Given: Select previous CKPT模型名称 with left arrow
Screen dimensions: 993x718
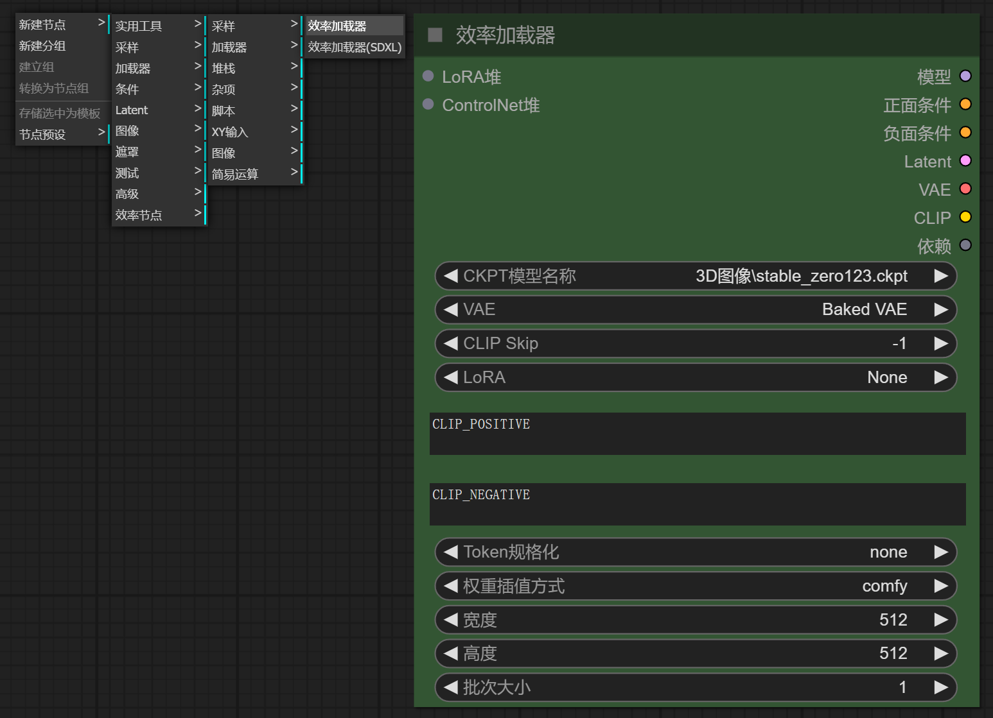Looking at the screenshot, I should pyautogui.click(x=451, y=276).
